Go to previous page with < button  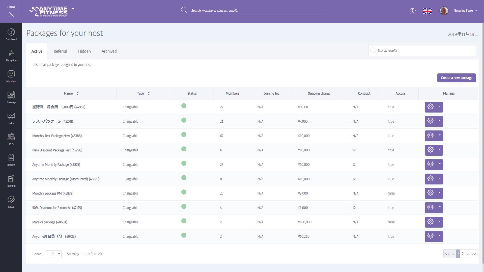click(453, 254)
